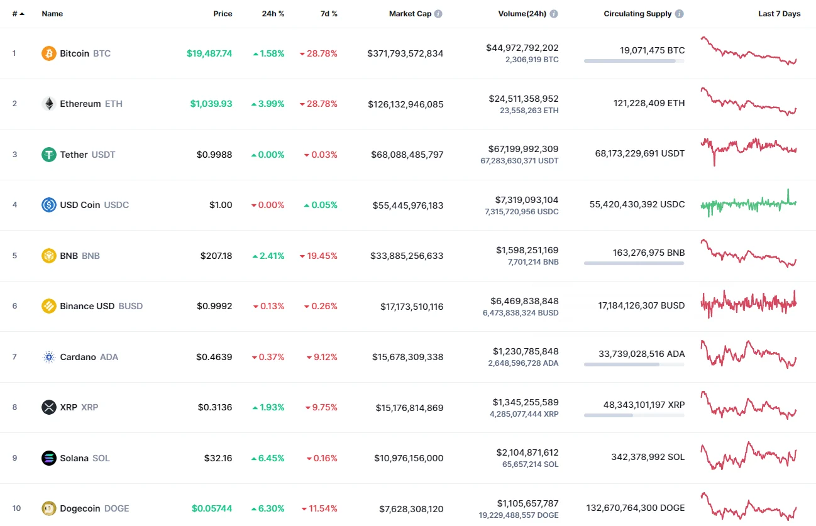Click the Circulating Supply info icon
816x526 pixels.
point(680,14)
